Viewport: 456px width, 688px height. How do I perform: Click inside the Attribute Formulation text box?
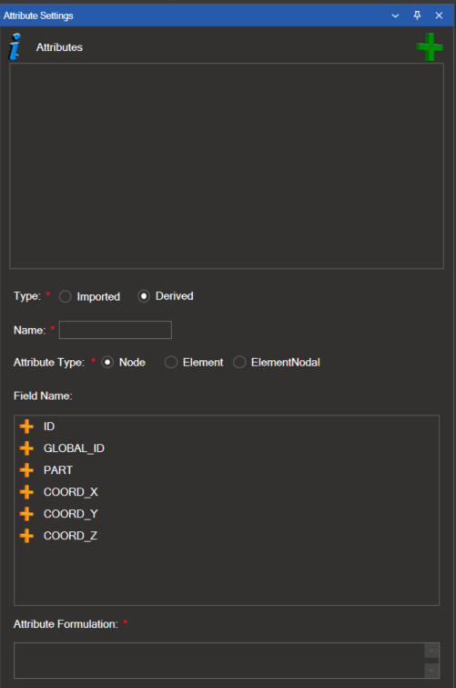coord(219,661)
